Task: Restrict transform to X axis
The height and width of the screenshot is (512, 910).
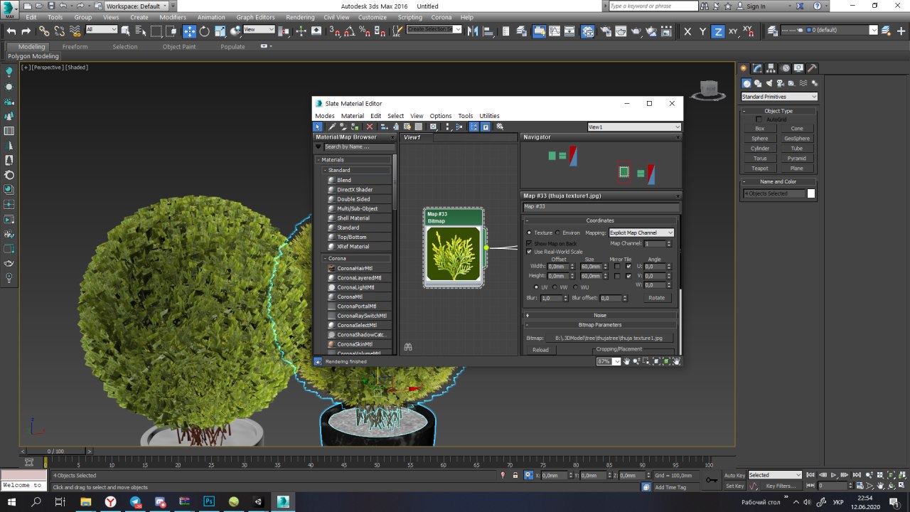Action: pos(687,31)
